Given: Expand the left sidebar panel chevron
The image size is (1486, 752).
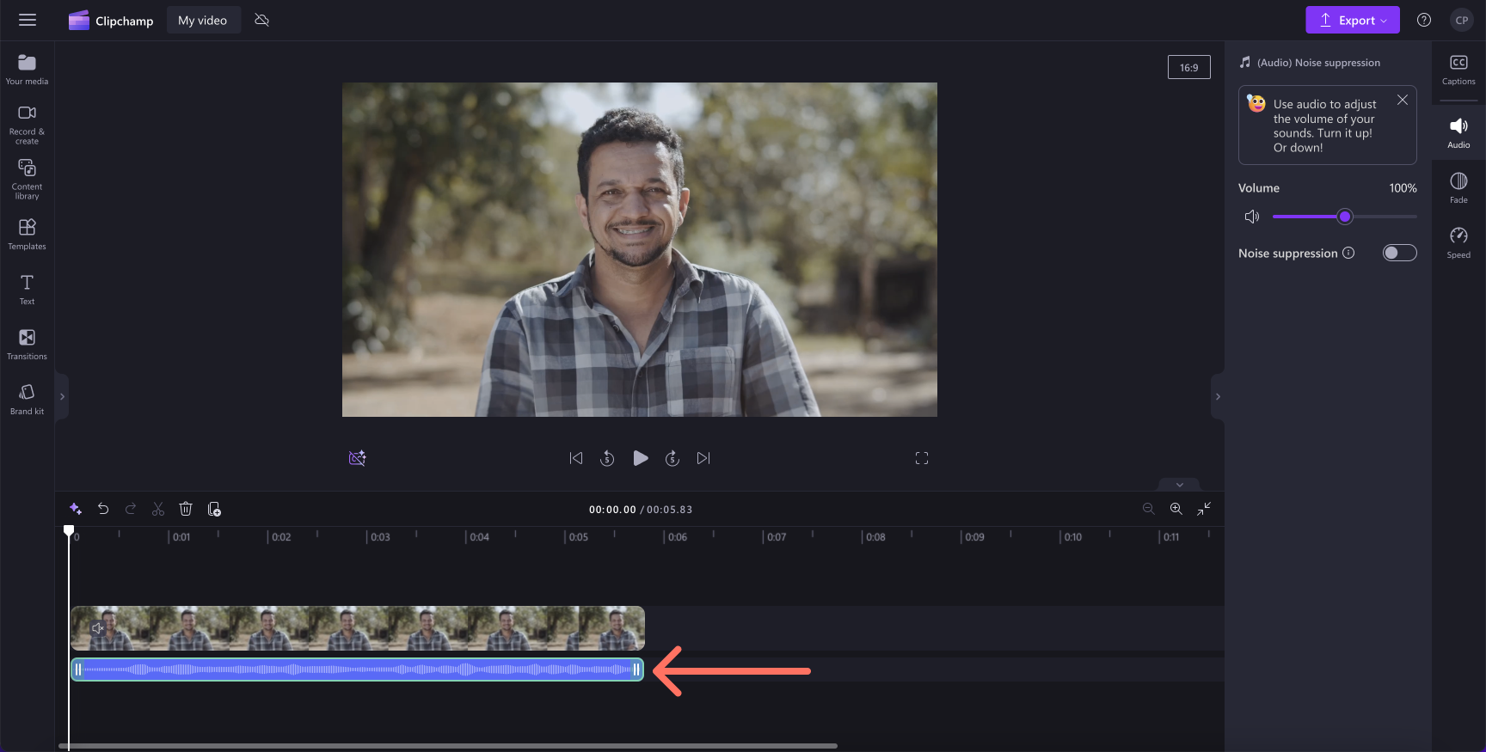Looking at the screenshot, I should 62,396.
